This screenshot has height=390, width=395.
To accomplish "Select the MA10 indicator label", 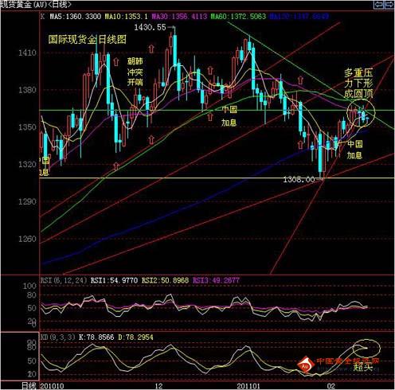I will tap(126, 17).
